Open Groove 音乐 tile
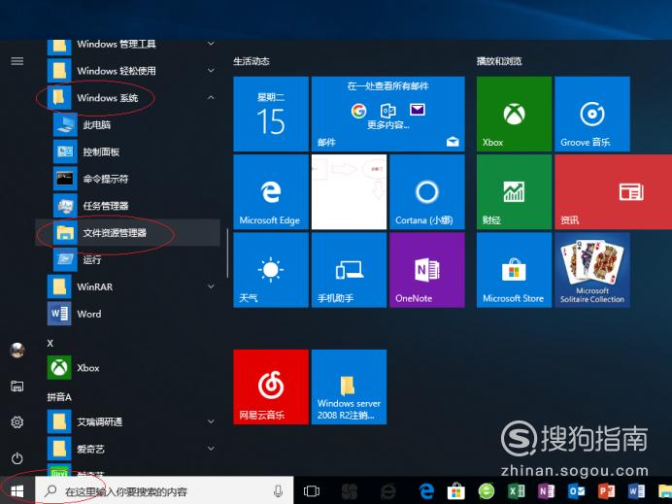The height and width of the screenshot is (504, 672). pos(592,114)
